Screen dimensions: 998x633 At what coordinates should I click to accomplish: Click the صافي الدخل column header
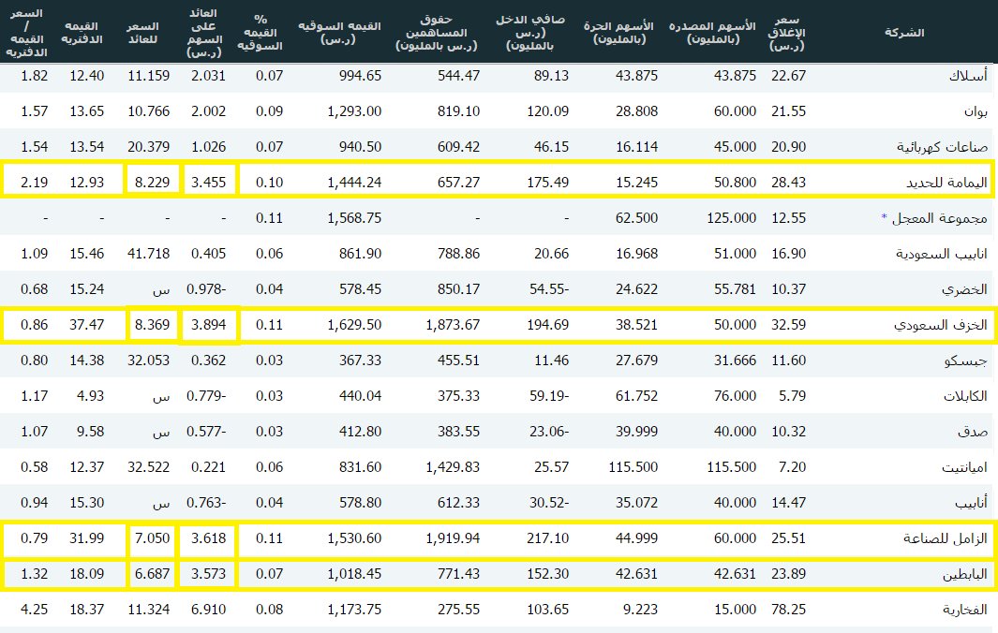530,33
